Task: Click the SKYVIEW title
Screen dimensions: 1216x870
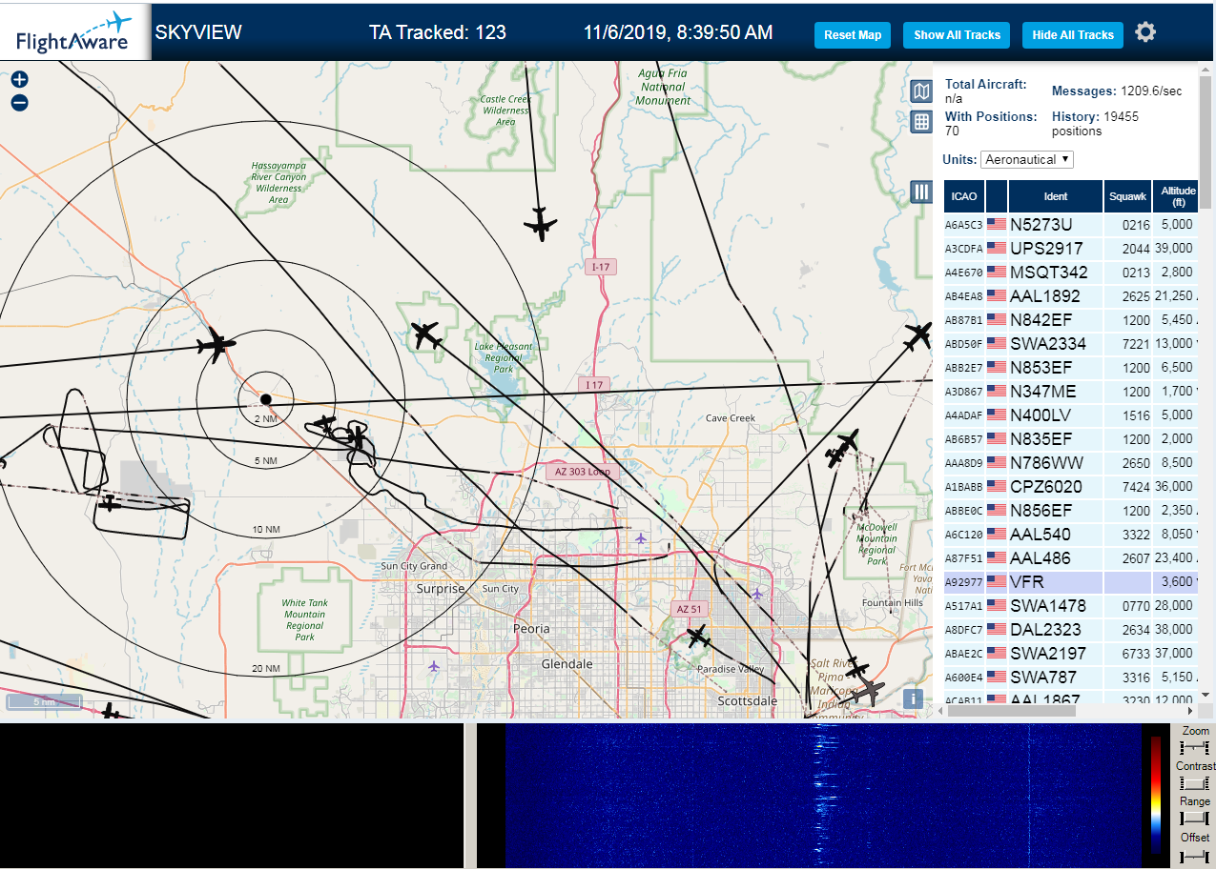Action: pos(198,32)
